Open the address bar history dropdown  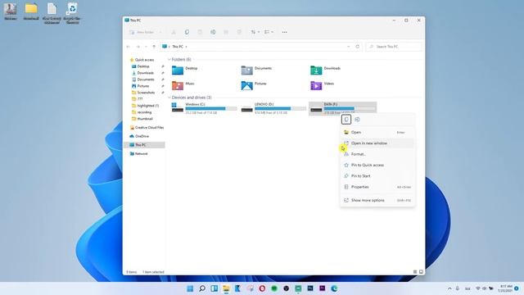[349, 47]
